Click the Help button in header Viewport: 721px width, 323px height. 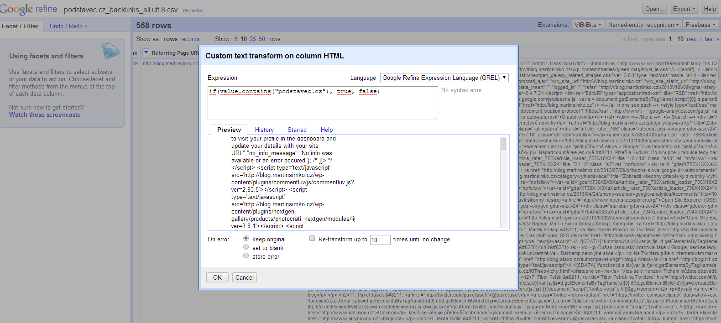tap(710, 9)
